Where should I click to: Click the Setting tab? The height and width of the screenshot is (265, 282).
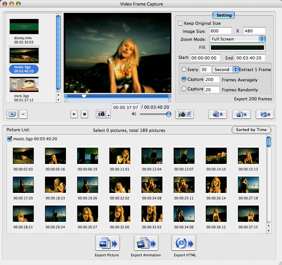223,15
